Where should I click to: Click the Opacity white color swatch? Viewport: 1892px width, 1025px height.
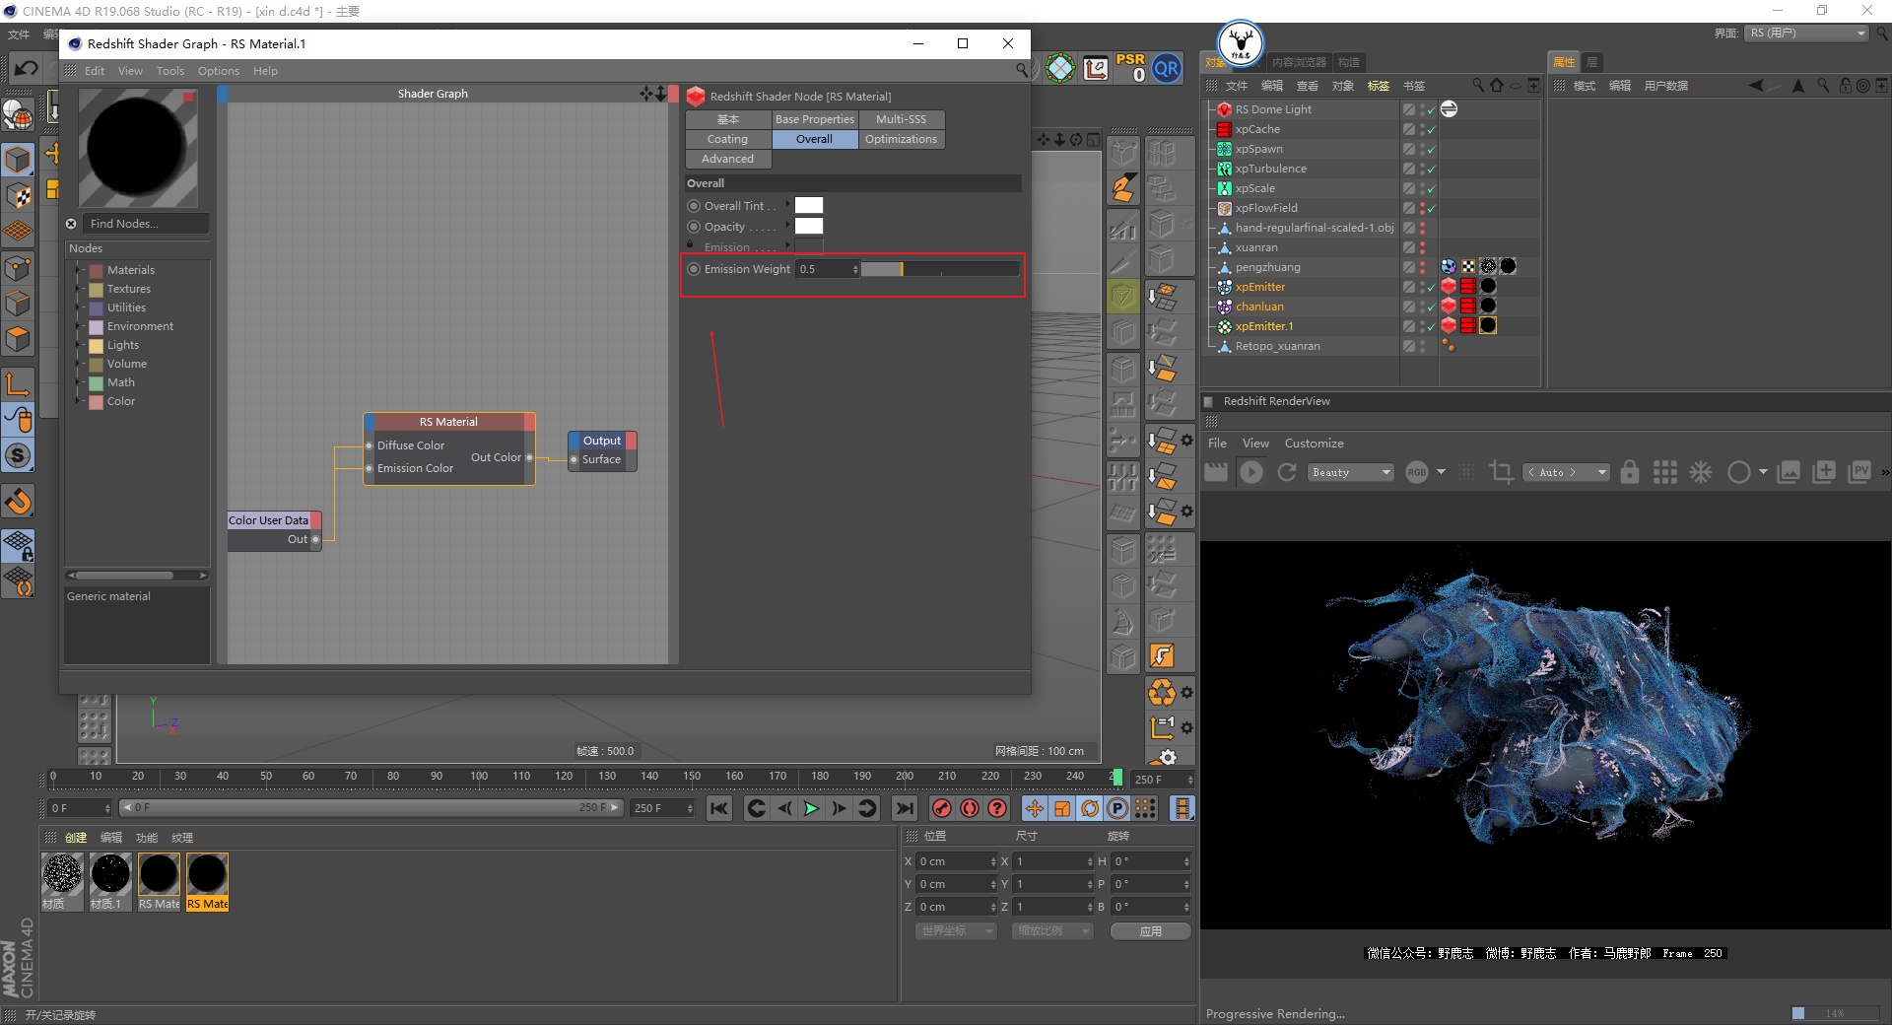pos(809,226)
